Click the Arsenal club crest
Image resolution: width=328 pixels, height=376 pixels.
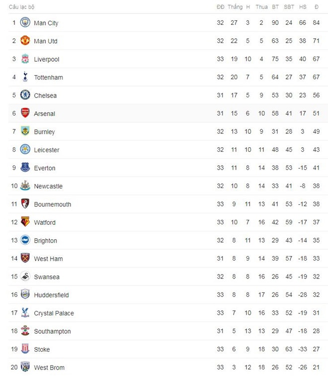[25, 113]
